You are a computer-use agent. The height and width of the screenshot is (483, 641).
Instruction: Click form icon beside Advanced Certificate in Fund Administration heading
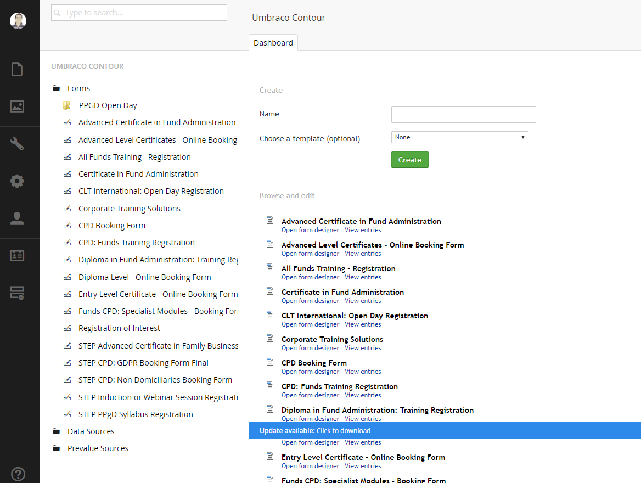pyautogui.click(x=270, y=221)
